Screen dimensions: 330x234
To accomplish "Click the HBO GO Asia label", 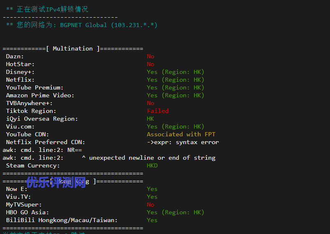I will [28, 212].
